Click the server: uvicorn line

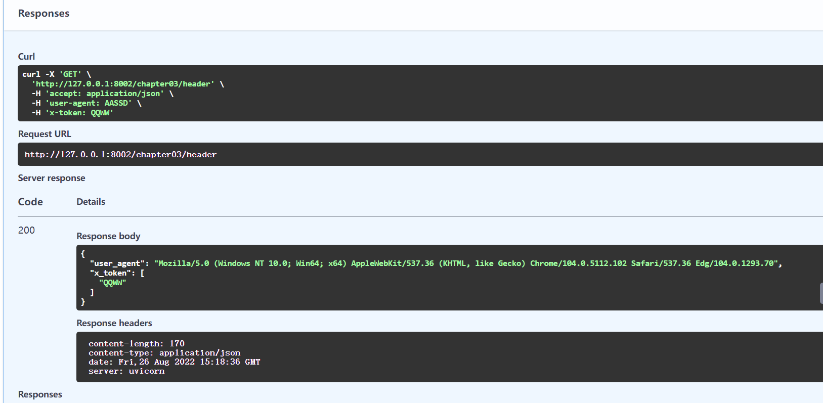coord(126,371)
